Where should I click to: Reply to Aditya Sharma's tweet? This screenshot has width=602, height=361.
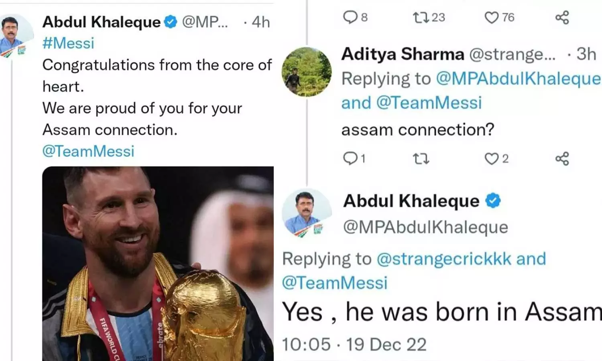[350, 159]
